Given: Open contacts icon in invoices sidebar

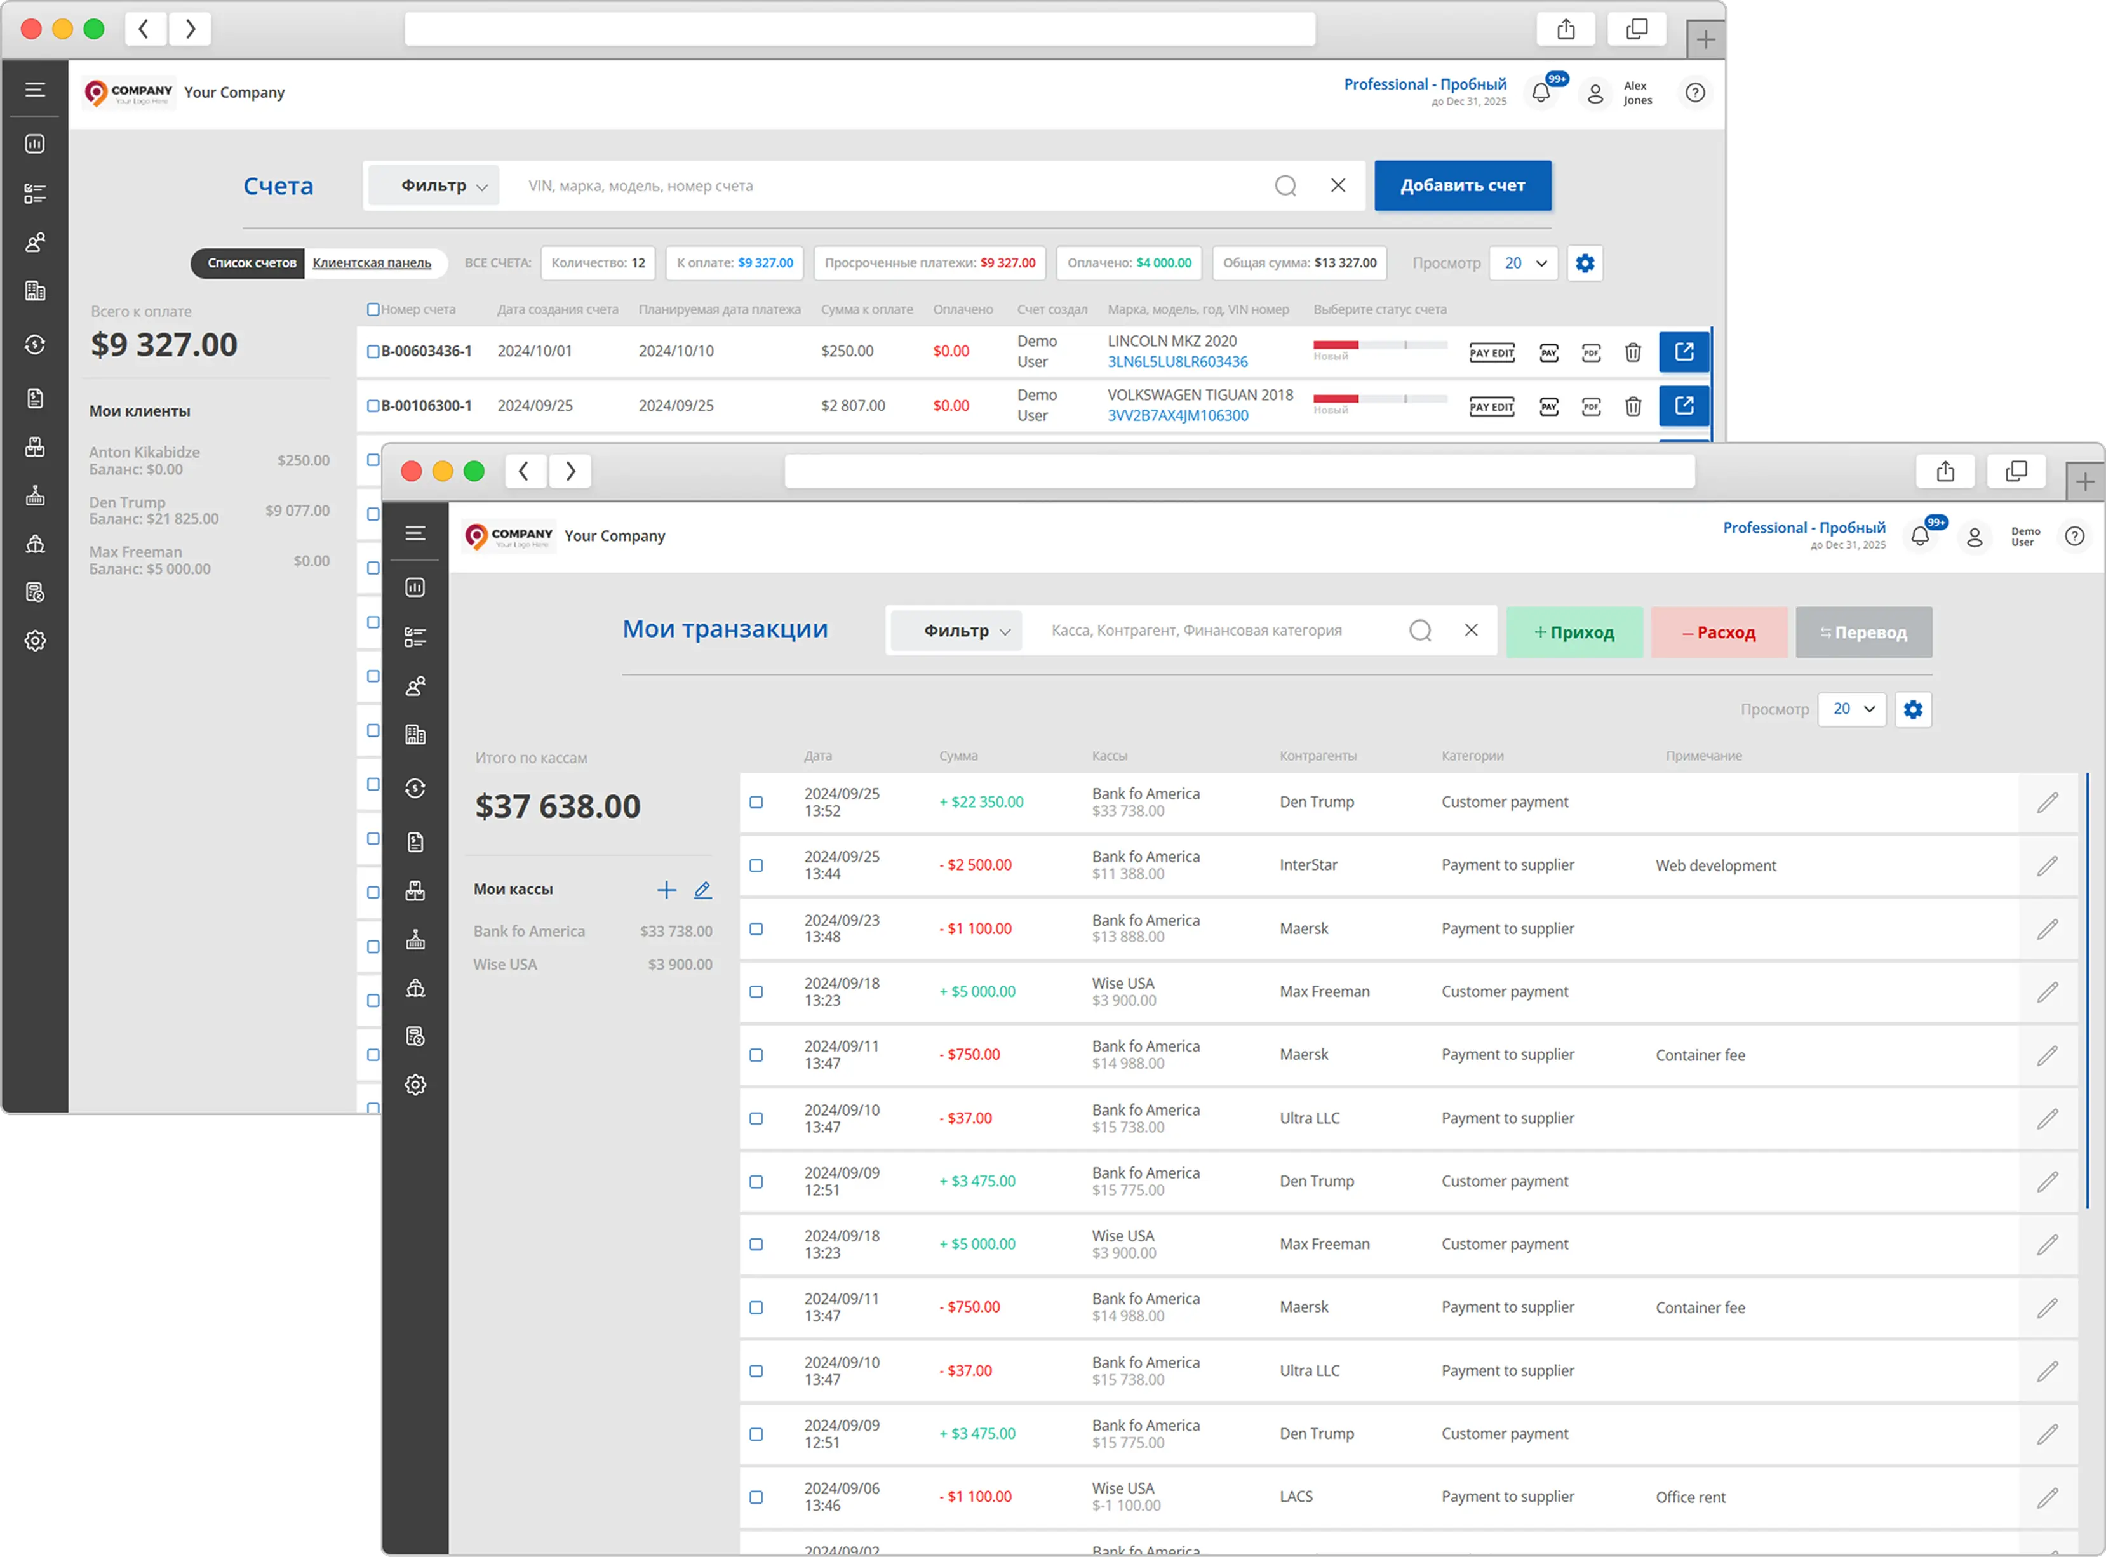Looking at the screenshot, I should (x=35, y=242).
